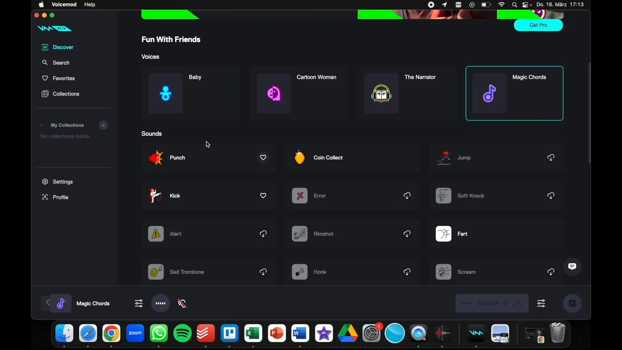622x350 pixels.
Task: Select the Narrator voice effect
Action: tap(406, 93)
